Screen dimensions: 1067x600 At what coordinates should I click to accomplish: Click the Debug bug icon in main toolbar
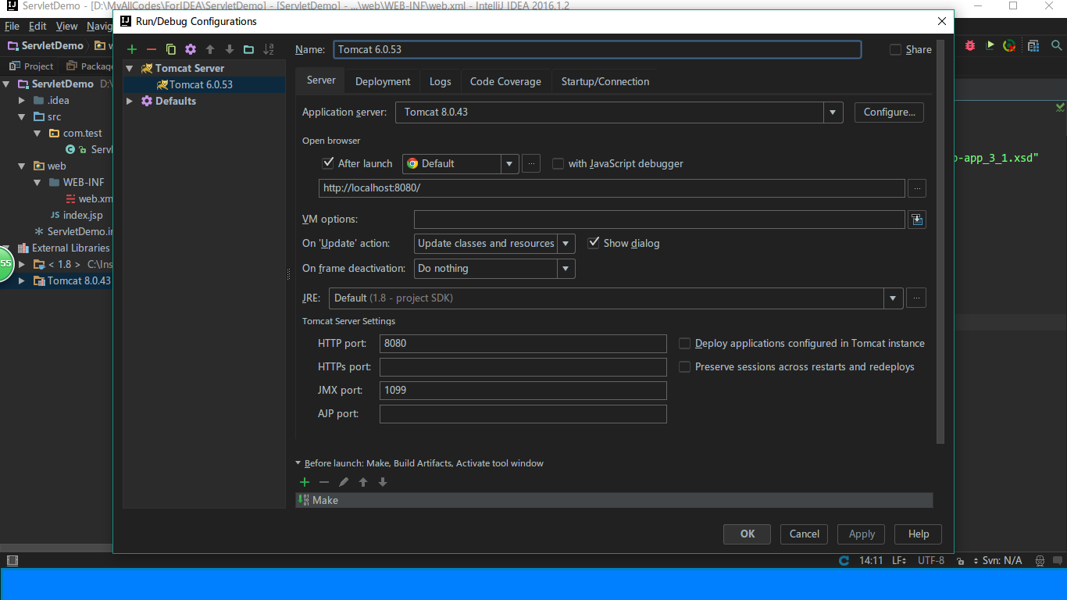(x=970, y=45)
